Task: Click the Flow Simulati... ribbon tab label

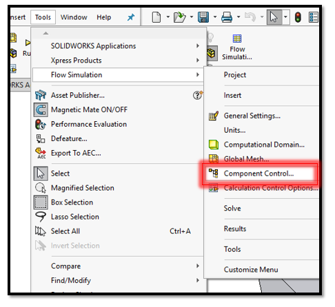Action: click(237, 53)
